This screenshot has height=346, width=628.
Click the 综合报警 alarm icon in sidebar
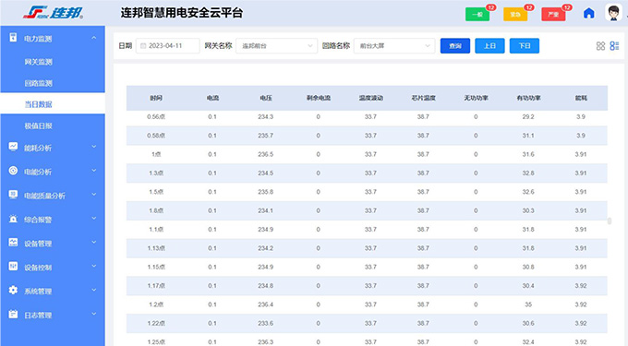[13, 219]
